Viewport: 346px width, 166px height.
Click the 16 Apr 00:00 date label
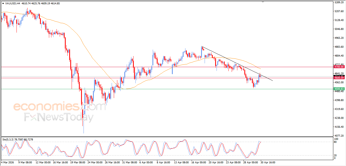click(198, 163)
